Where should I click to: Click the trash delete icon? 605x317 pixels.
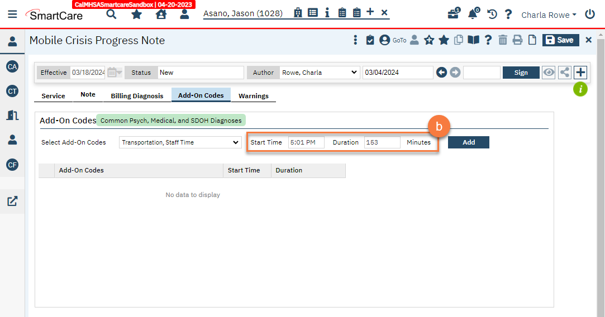[503, 40]
